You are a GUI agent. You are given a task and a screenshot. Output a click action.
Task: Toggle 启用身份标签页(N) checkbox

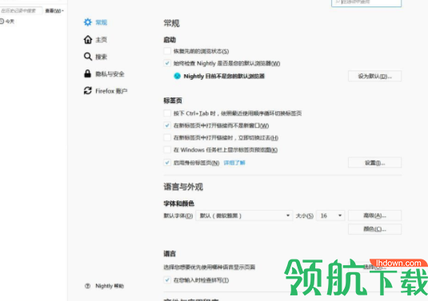click(167, 163)
